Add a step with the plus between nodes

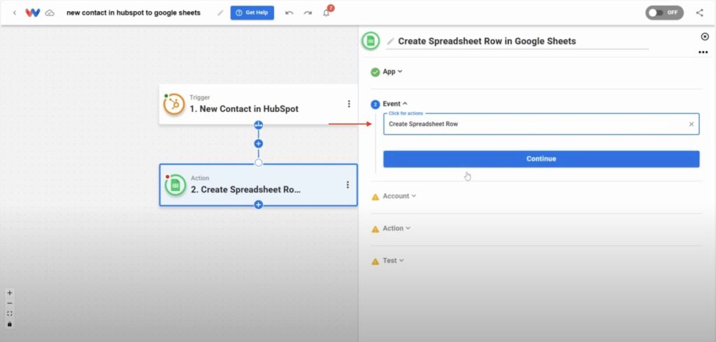point(259,144)
